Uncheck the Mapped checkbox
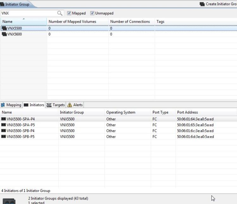 pyautogui.click(x=69, y=13)
